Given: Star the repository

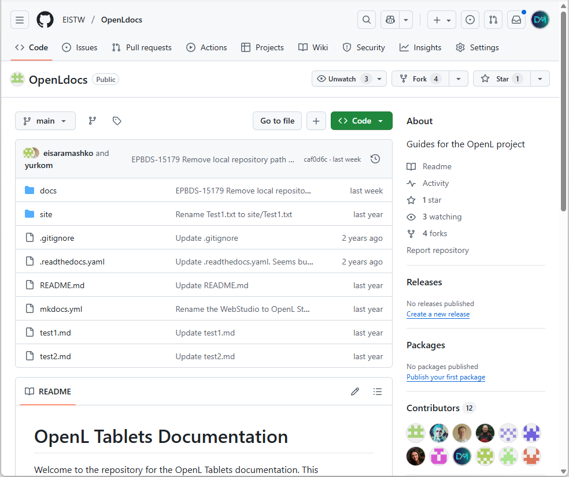Looking at the screenshot, I should tap(502, 79).
